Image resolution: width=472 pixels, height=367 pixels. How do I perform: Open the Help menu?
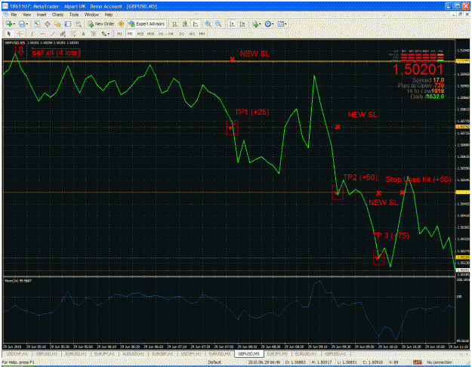click(109, 14)
